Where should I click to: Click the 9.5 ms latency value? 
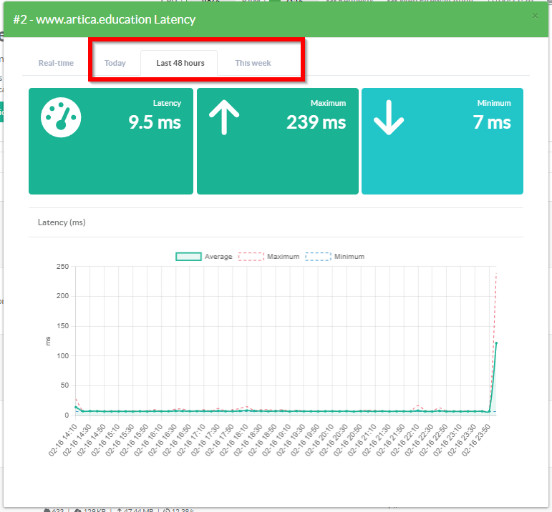(x=155, y=122)
